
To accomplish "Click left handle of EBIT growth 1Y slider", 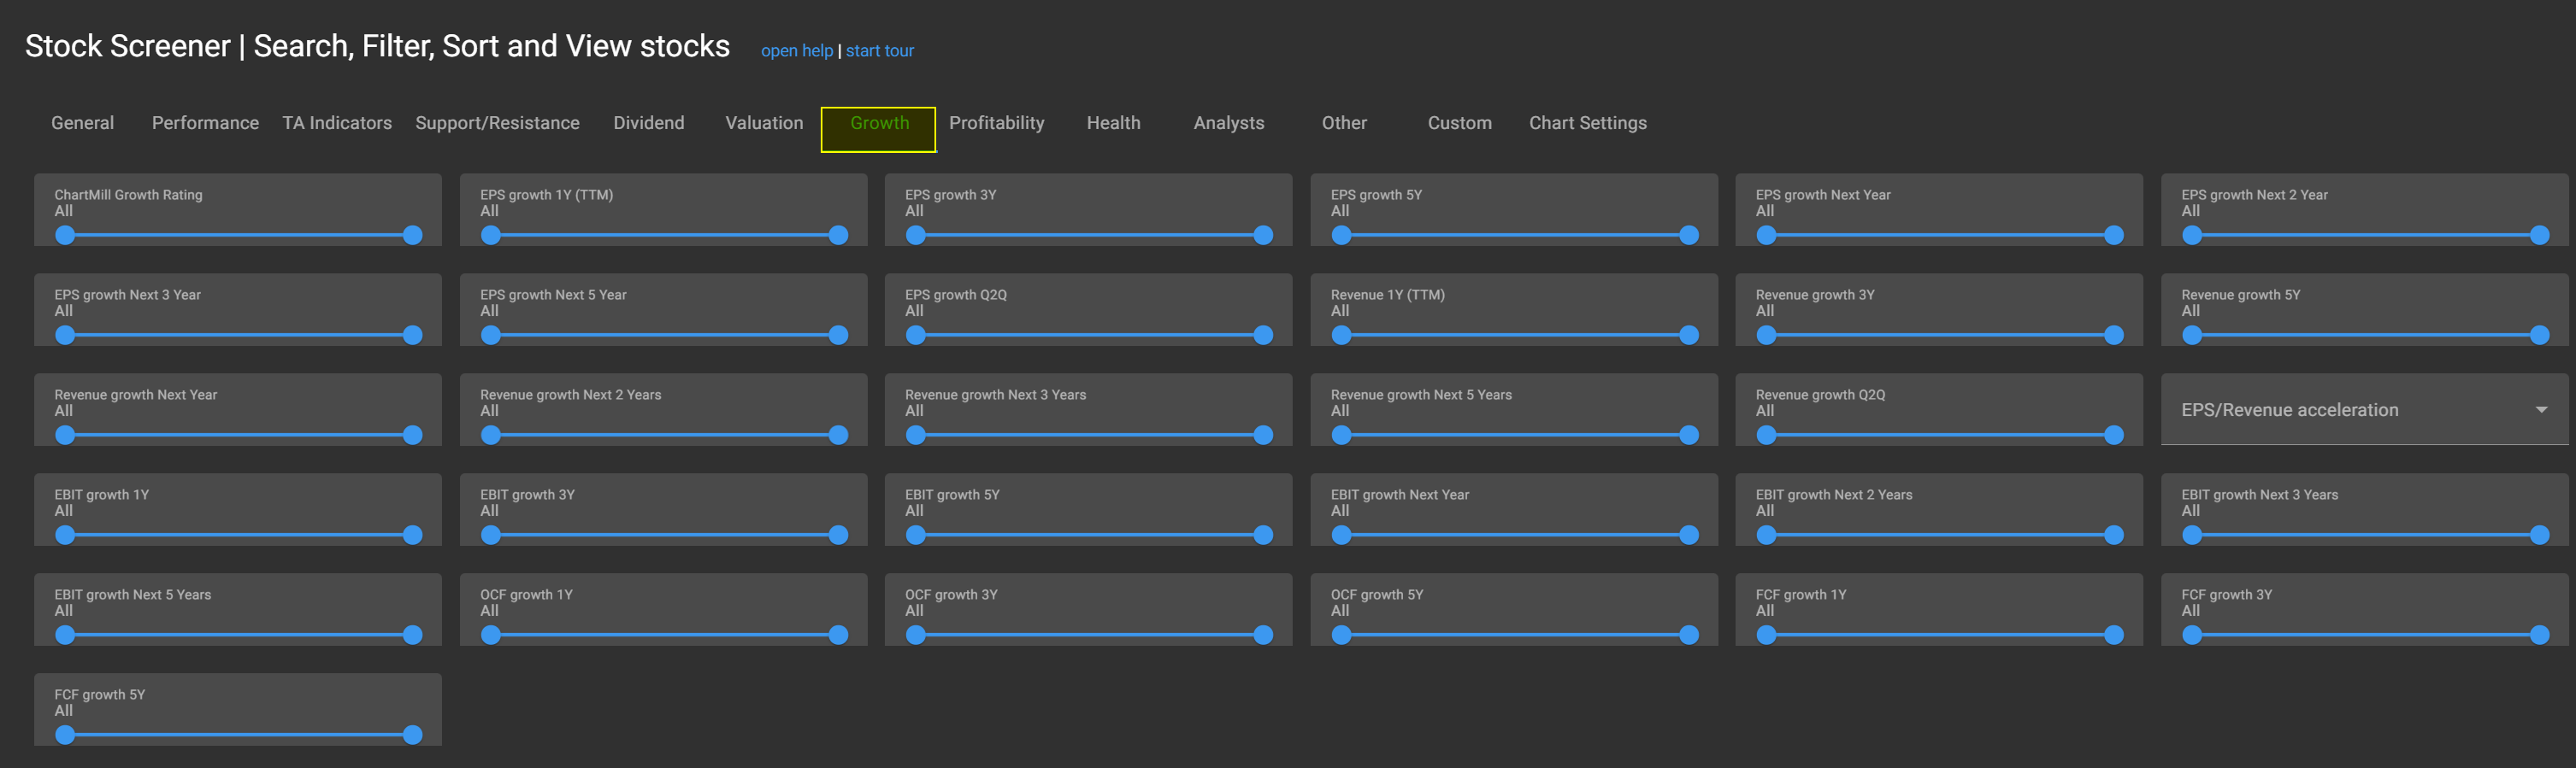I will (66, 536).
